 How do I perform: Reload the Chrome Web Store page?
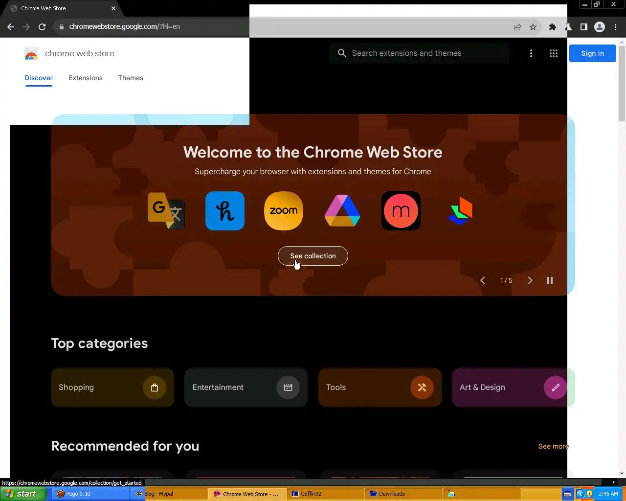pyautogui.click(x=42, y=27)
